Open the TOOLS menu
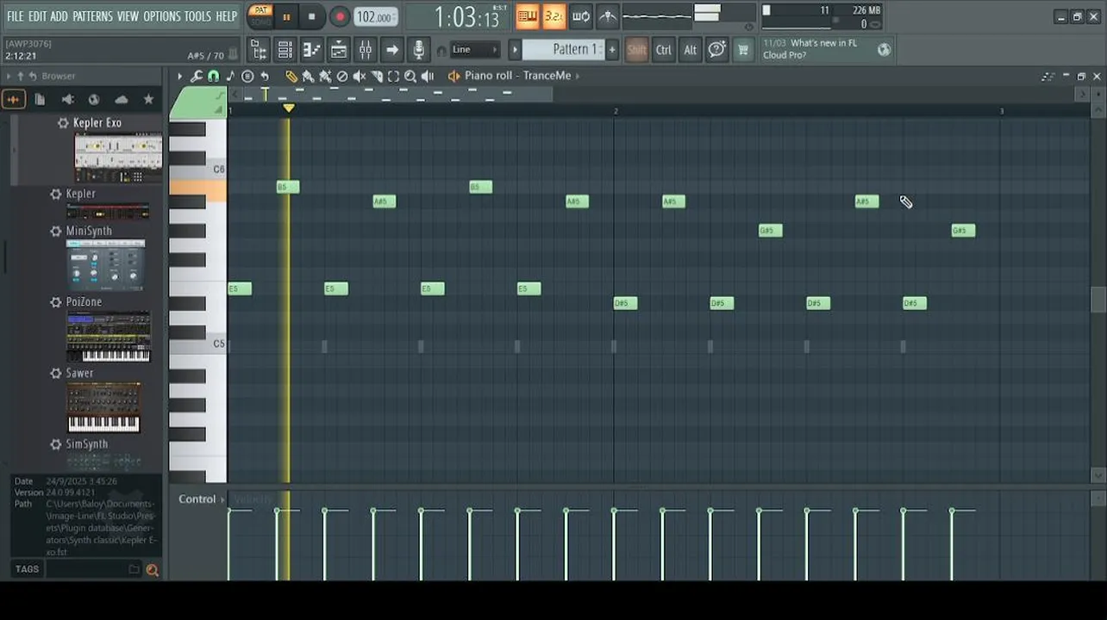 tap(197, 16)
